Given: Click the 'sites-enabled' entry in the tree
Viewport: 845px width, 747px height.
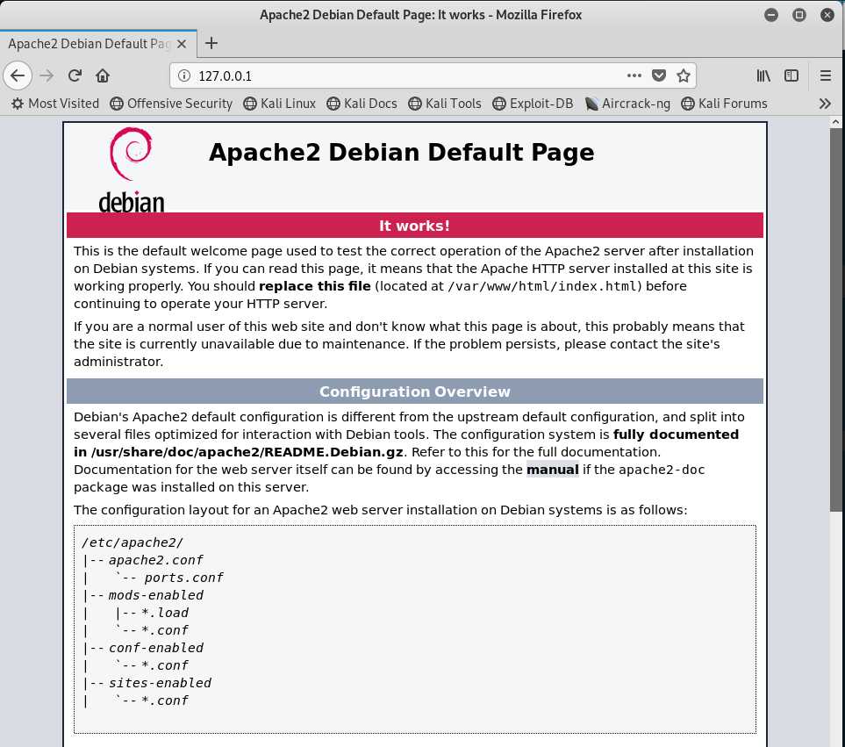Looking at the screenshot, I should click(x=160, y=683).
